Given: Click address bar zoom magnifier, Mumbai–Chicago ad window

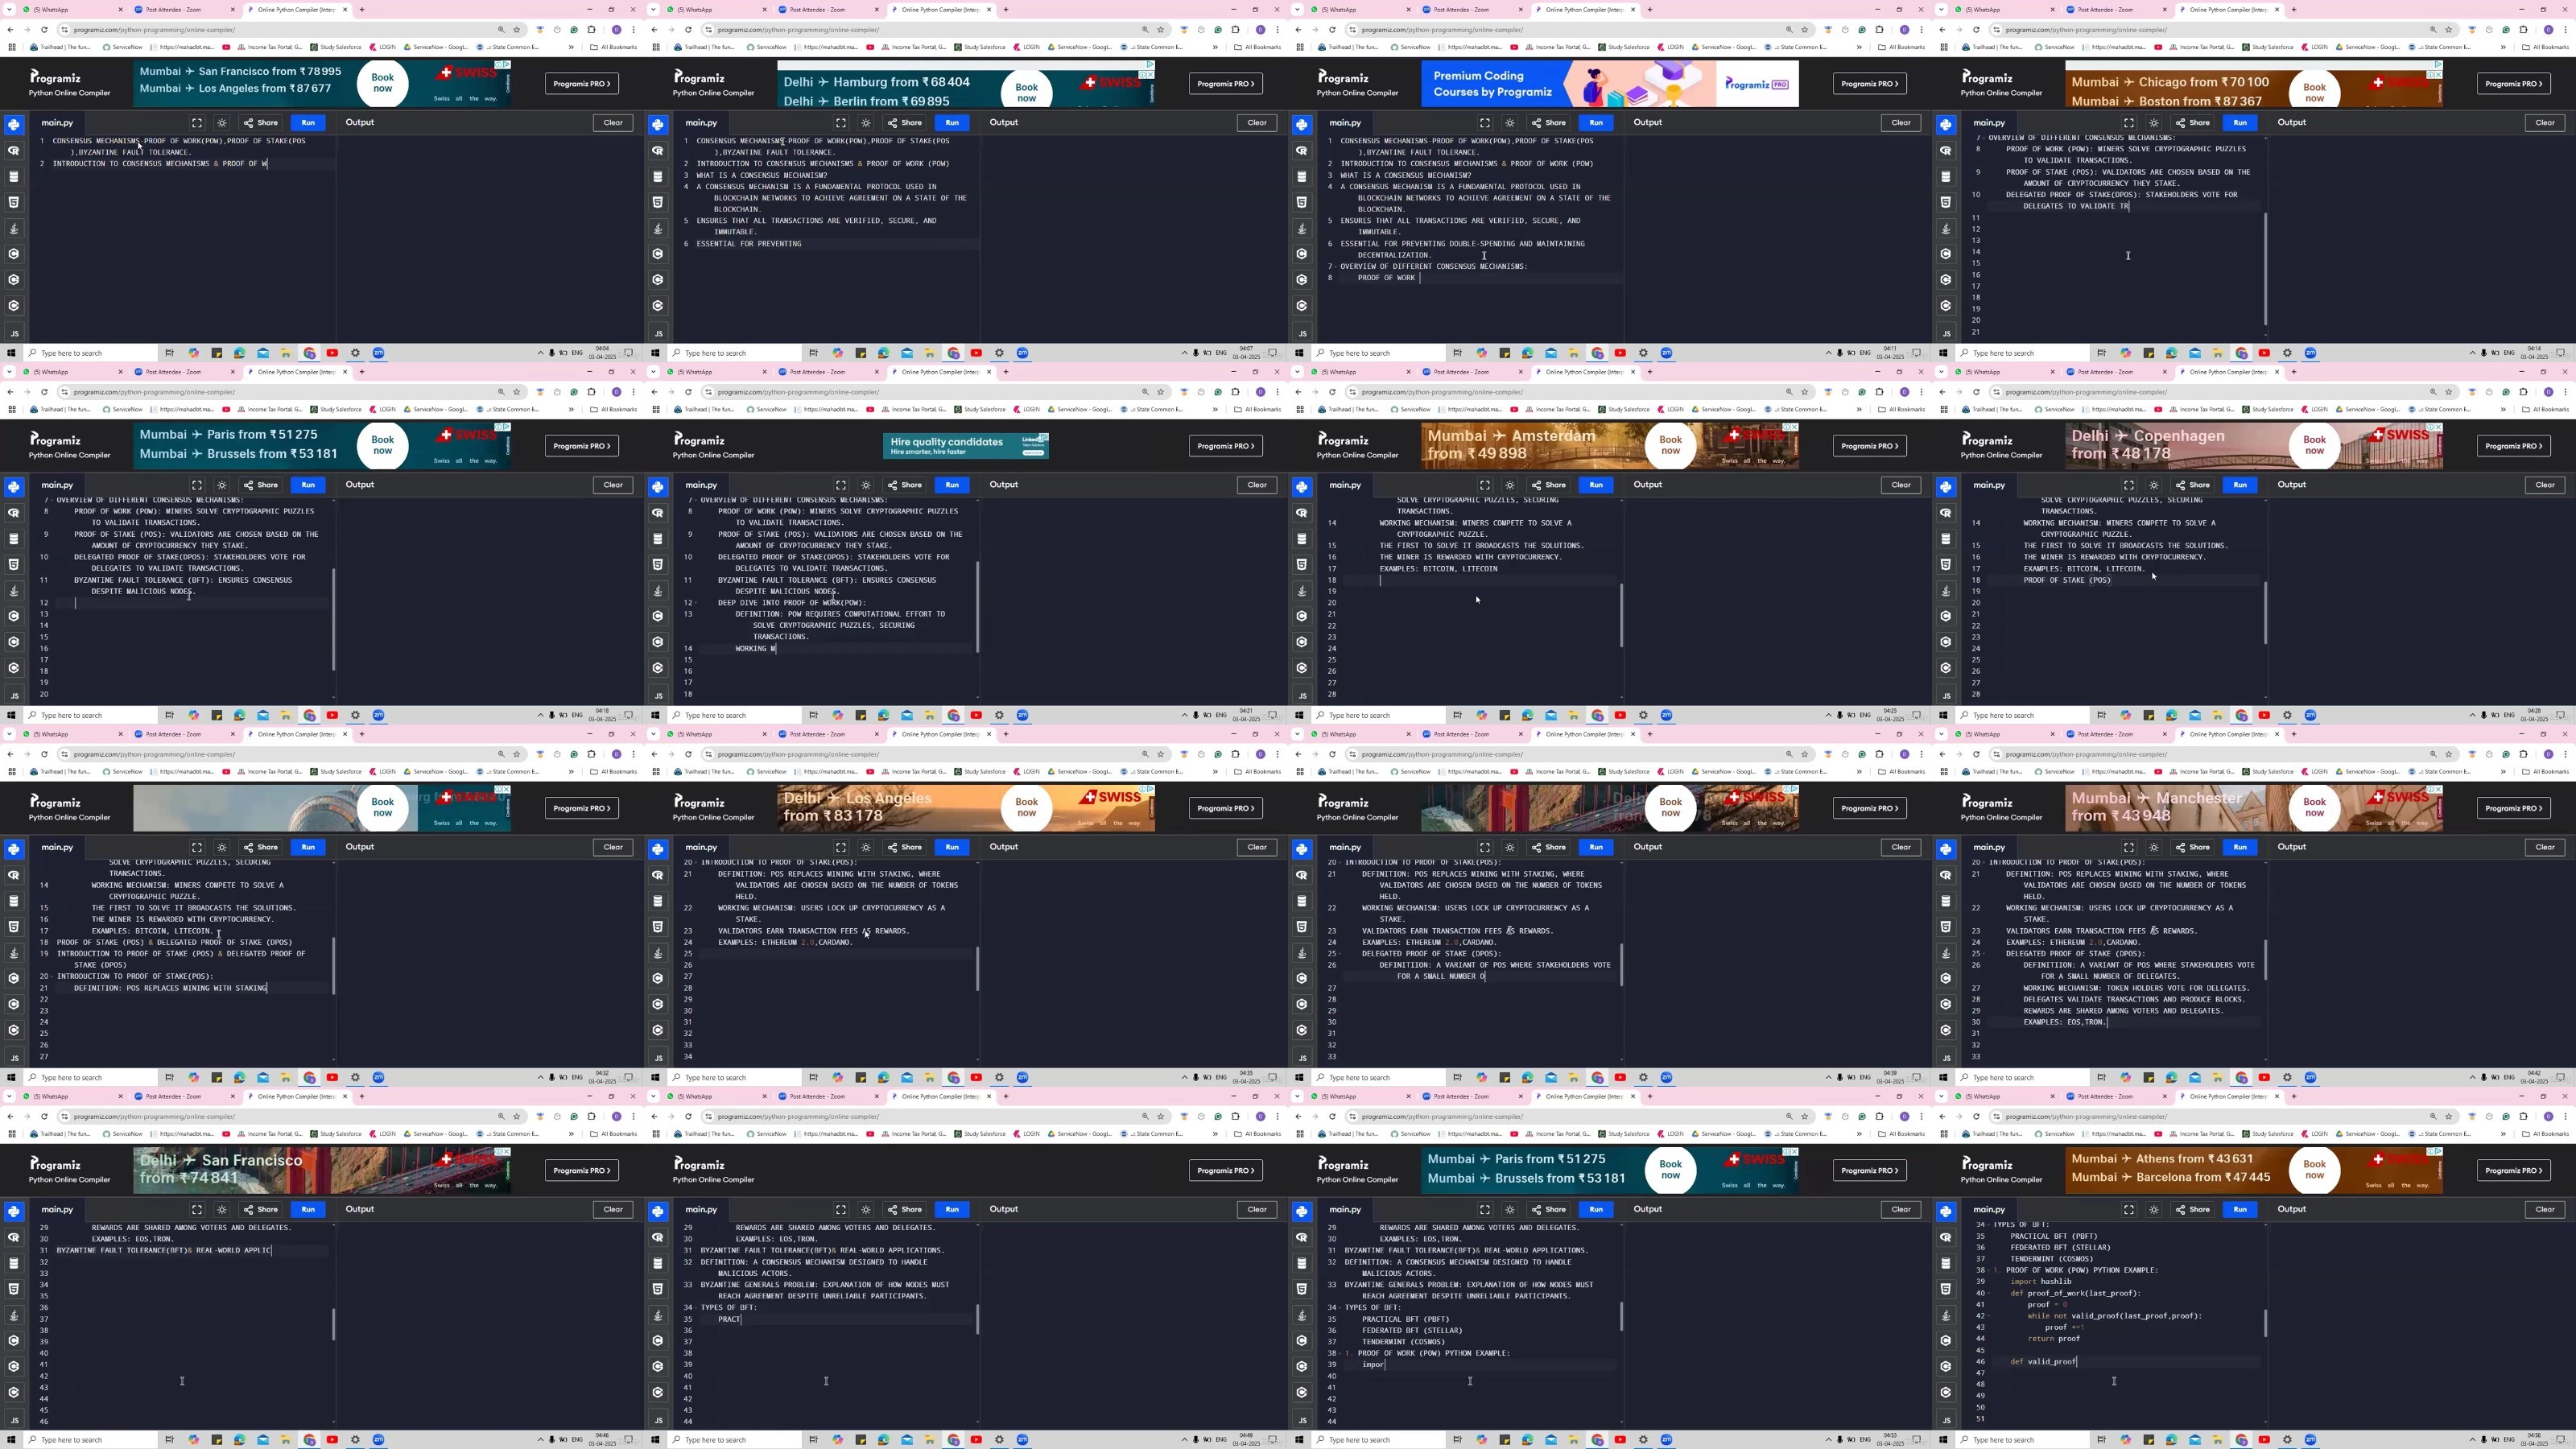Looking at the screenshot, I should pos(2433,29).
